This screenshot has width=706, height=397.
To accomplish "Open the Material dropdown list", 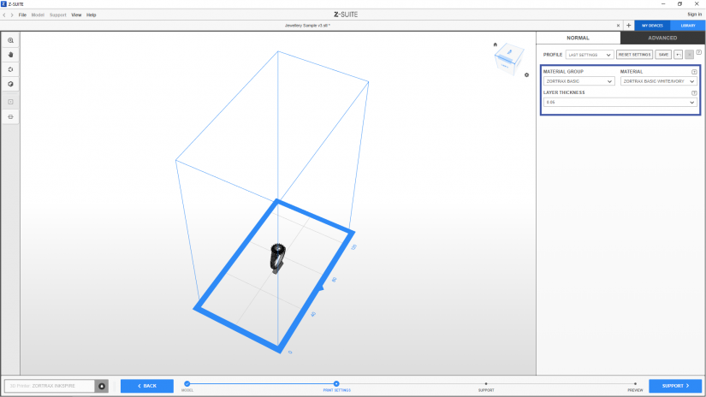I will point(658,81).
